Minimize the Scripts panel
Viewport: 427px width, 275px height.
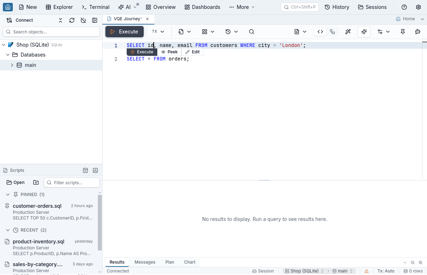(x=95, y=170)
